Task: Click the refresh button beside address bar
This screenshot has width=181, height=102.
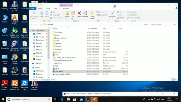Action: [x=147, y=24]
